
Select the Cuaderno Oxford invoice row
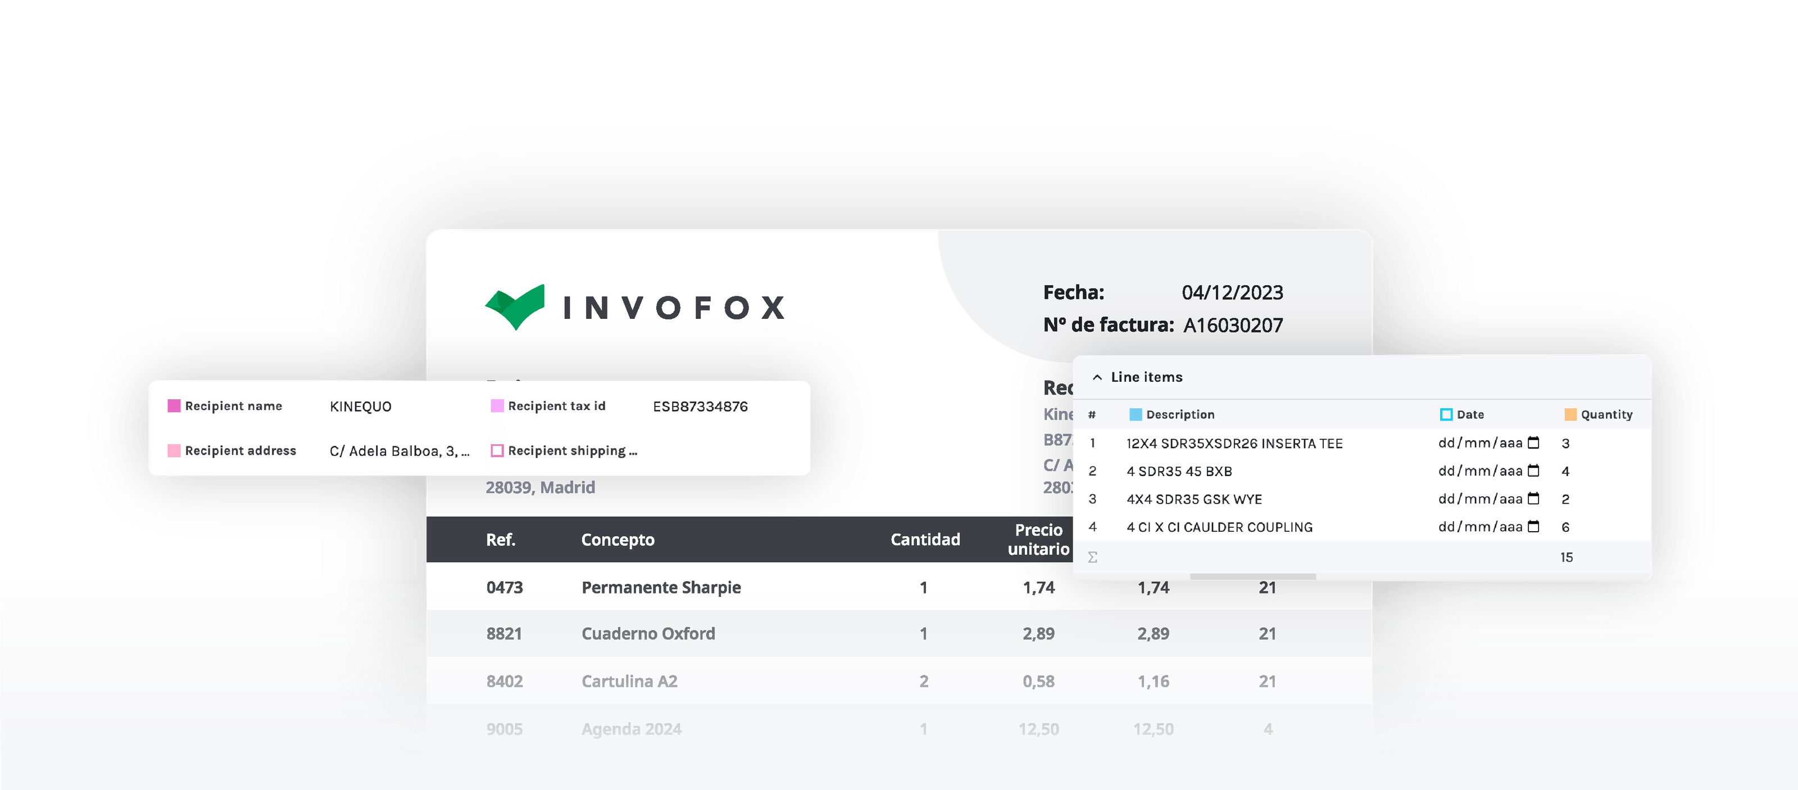pyautogui.click(x=648, y=633)
